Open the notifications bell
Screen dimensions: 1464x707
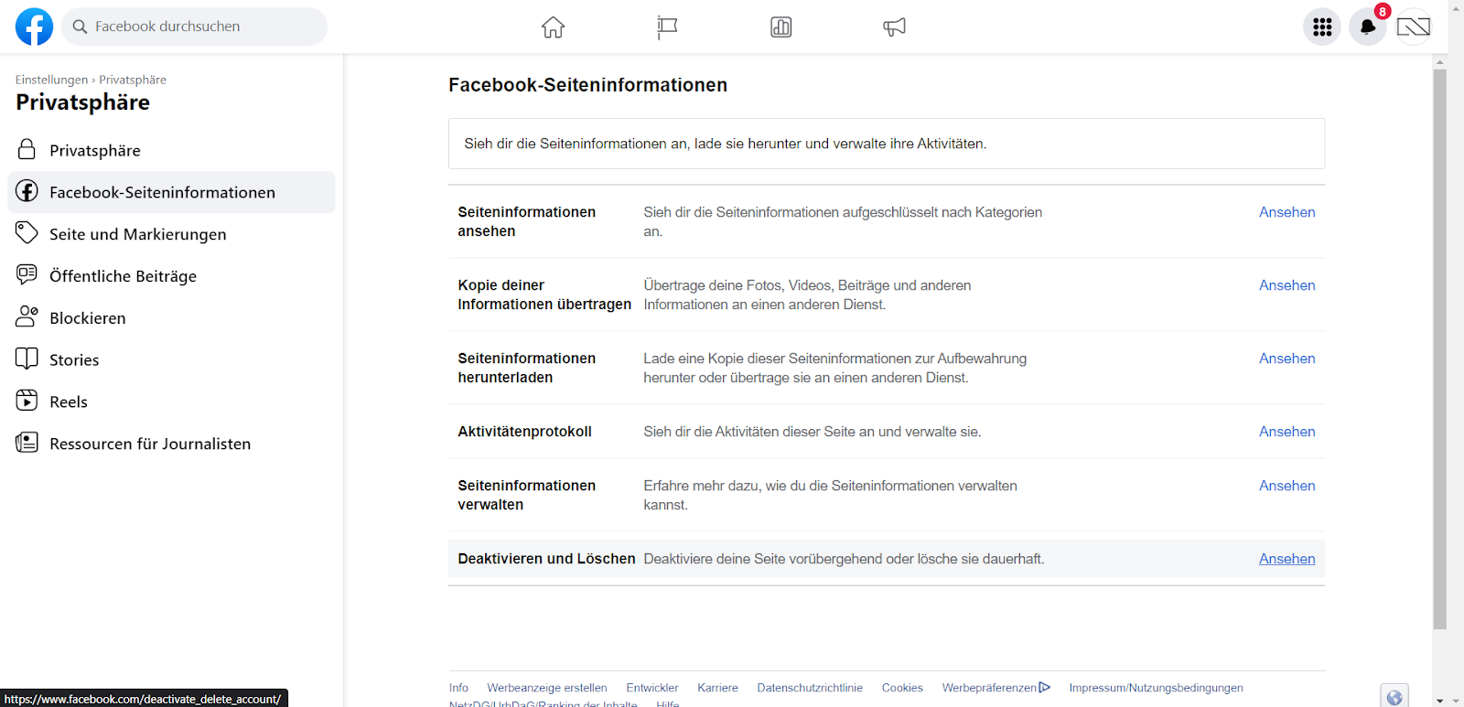click(1368, 27)
